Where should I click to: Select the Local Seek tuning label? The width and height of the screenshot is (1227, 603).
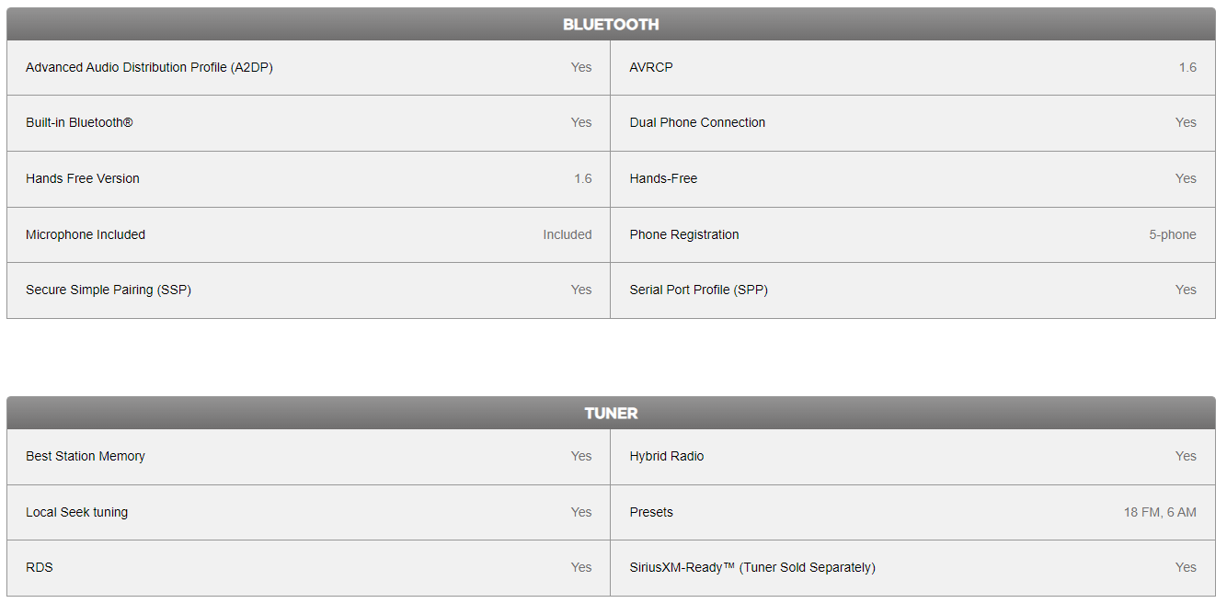coord(76,512)
